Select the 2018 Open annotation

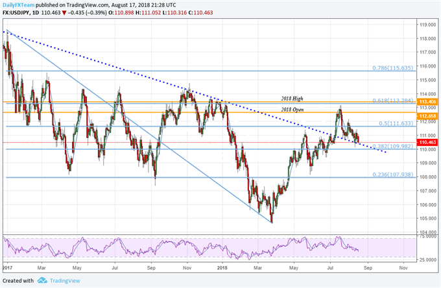pos(292,110)
